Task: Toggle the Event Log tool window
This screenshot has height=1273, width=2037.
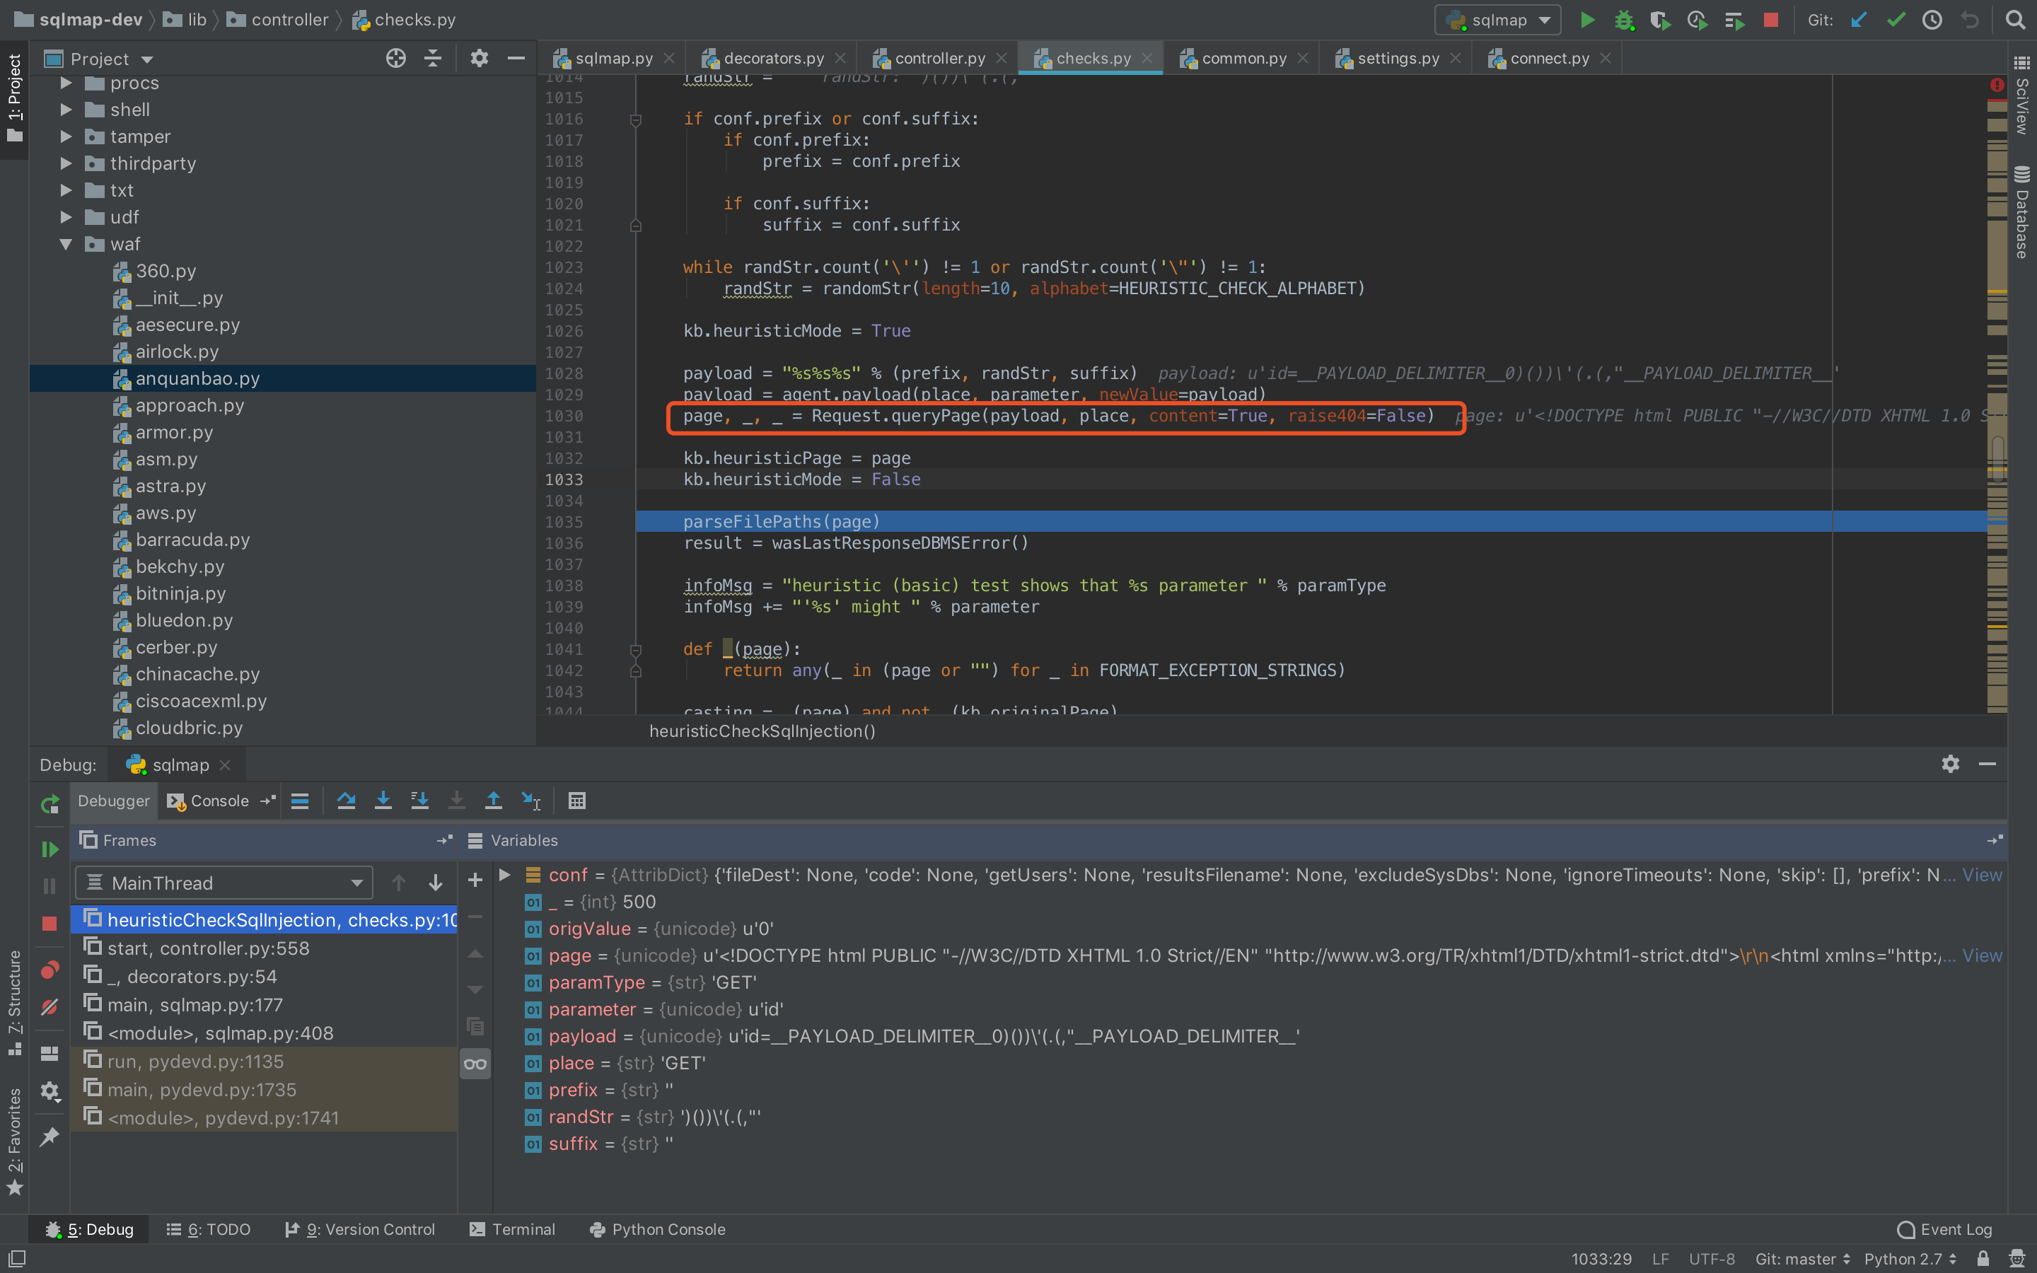Action: click(1944, 1229)
